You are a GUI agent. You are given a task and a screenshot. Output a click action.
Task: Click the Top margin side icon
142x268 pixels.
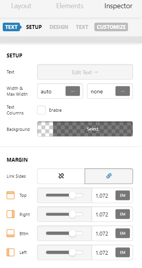(11, 195)
